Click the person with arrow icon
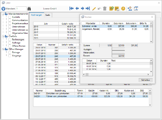 pos(130,9)
